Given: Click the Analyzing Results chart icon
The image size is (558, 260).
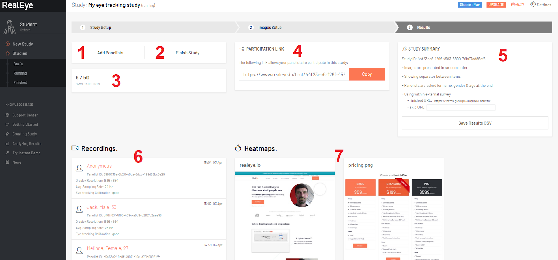Looking at the screenshot, I should [x=7, y=144].
